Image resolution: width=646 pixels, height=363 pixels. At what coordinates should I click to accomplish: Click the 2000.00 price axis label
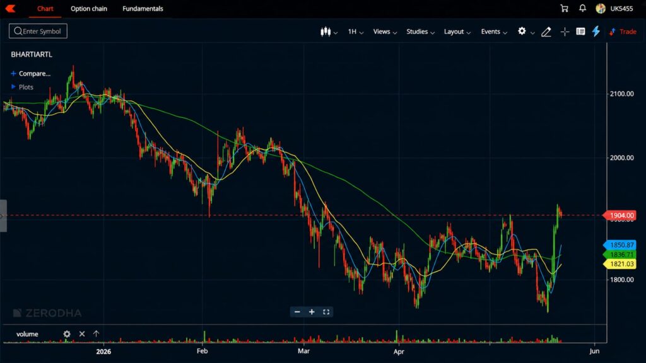pos(621,158)
